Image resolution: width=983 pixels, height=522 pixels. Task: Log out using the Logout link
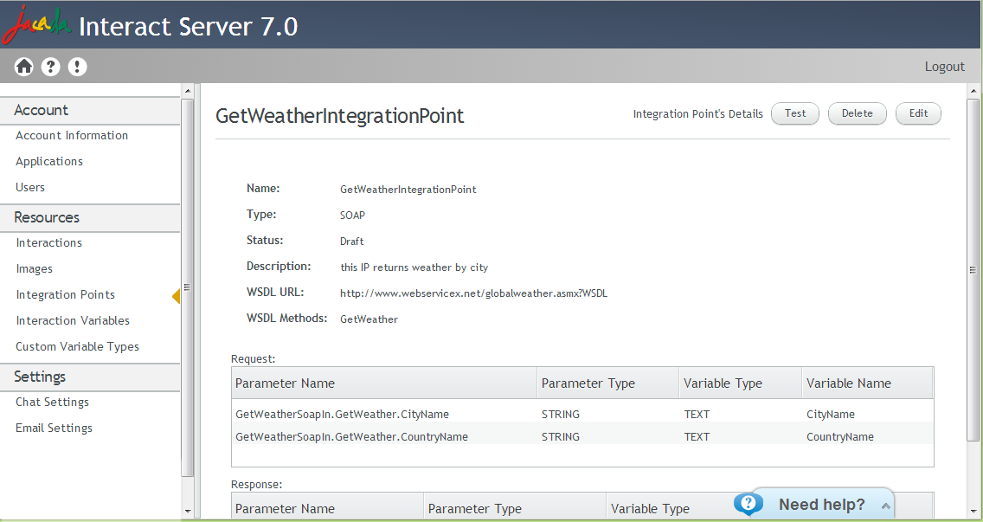click(944, 67)
